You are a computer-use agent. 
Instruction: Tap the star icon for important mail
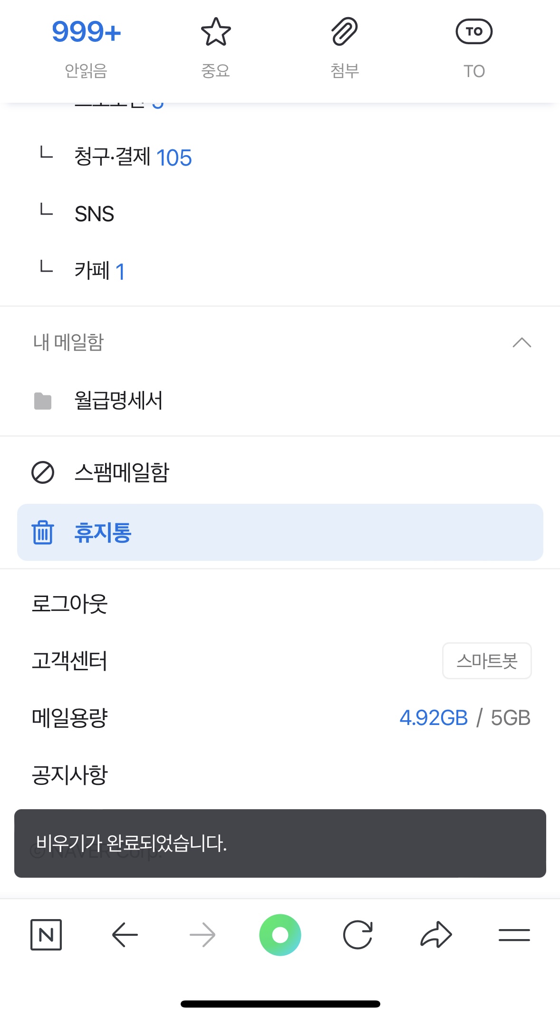pyautogui.click(x=216, y=32)
